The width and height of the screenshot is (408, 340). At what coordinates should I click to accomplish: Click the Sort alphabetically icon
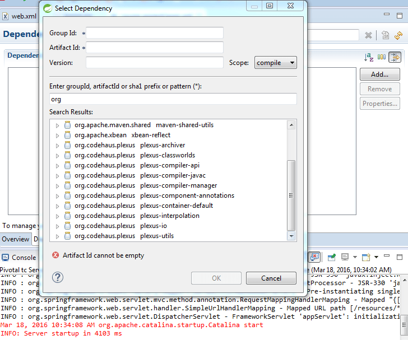pyautogui.click(x=368, y=57)
